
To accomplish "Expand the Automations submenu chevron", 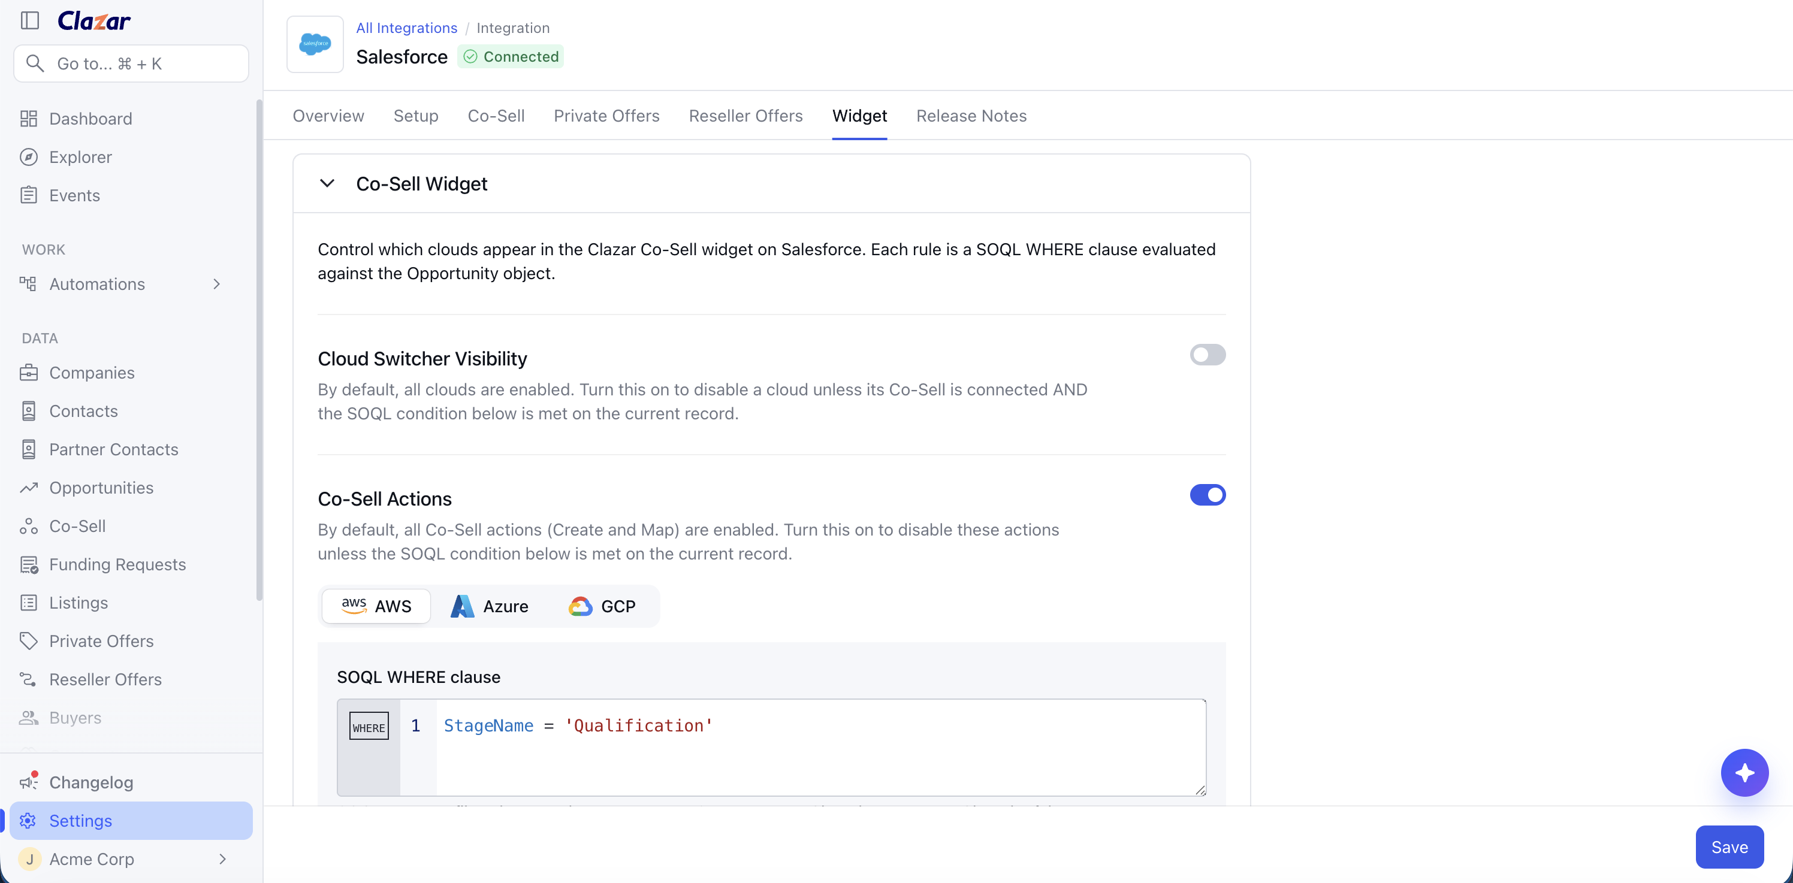I will [x=216, y=284].
